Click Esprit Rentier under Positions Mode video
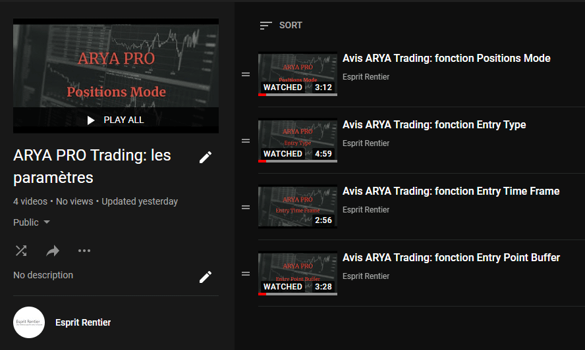Viewport: 585px width, 350px height. (366, 77)
